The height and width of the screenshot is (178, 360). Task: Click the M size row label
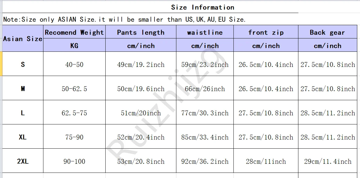23,89
